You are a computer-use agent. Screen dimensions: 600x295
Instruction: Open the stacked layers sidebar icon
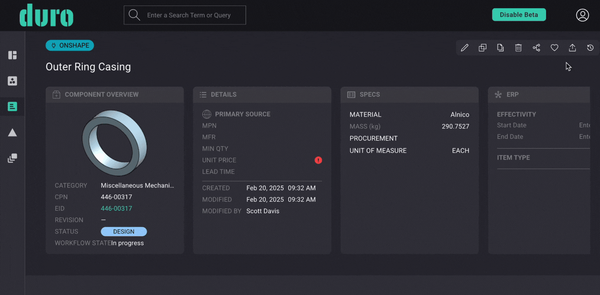click(x=12, y=158)
